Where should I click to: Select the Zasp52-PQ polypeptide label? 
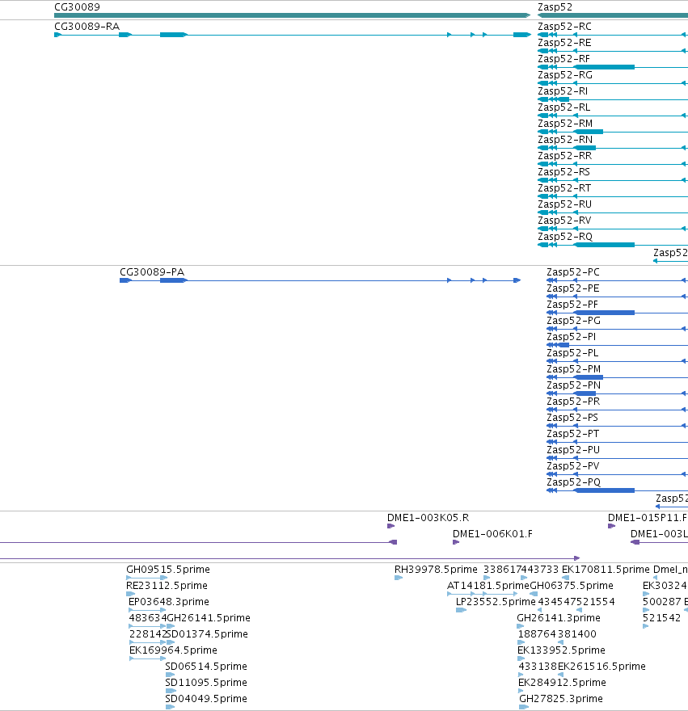point(574,482)
